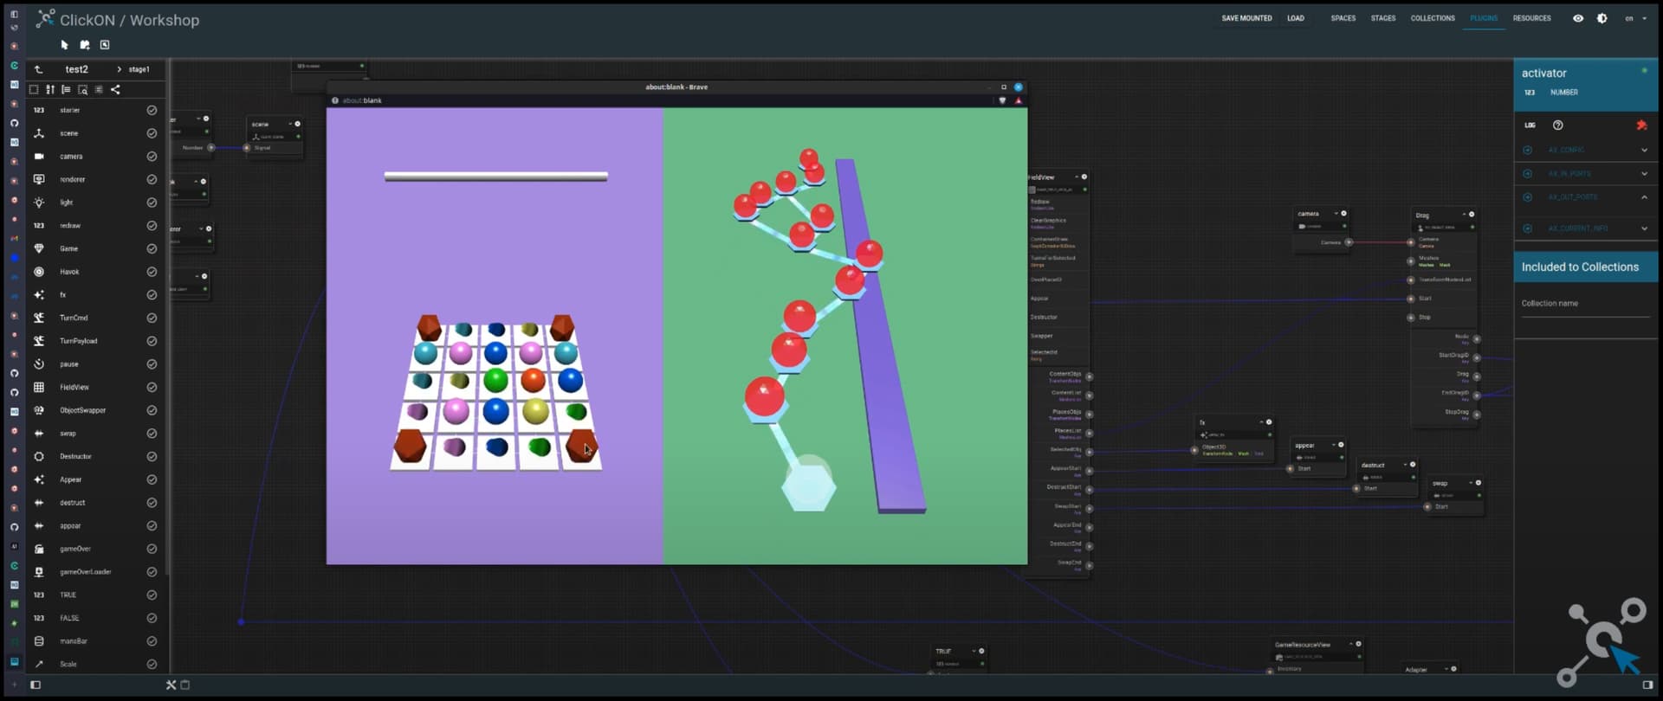Collapse the AX_OUT_PORTS section chevron

click(x=1644, y=197)
